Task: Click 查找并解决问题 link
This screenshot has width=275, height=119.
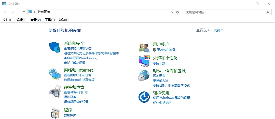Action: (x=75, y=63)
